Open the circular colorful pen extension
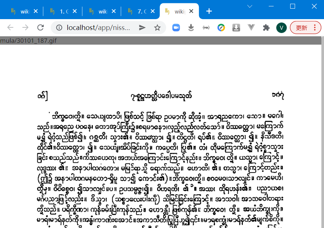Screen dimensions: 324x228 point(221,28)
